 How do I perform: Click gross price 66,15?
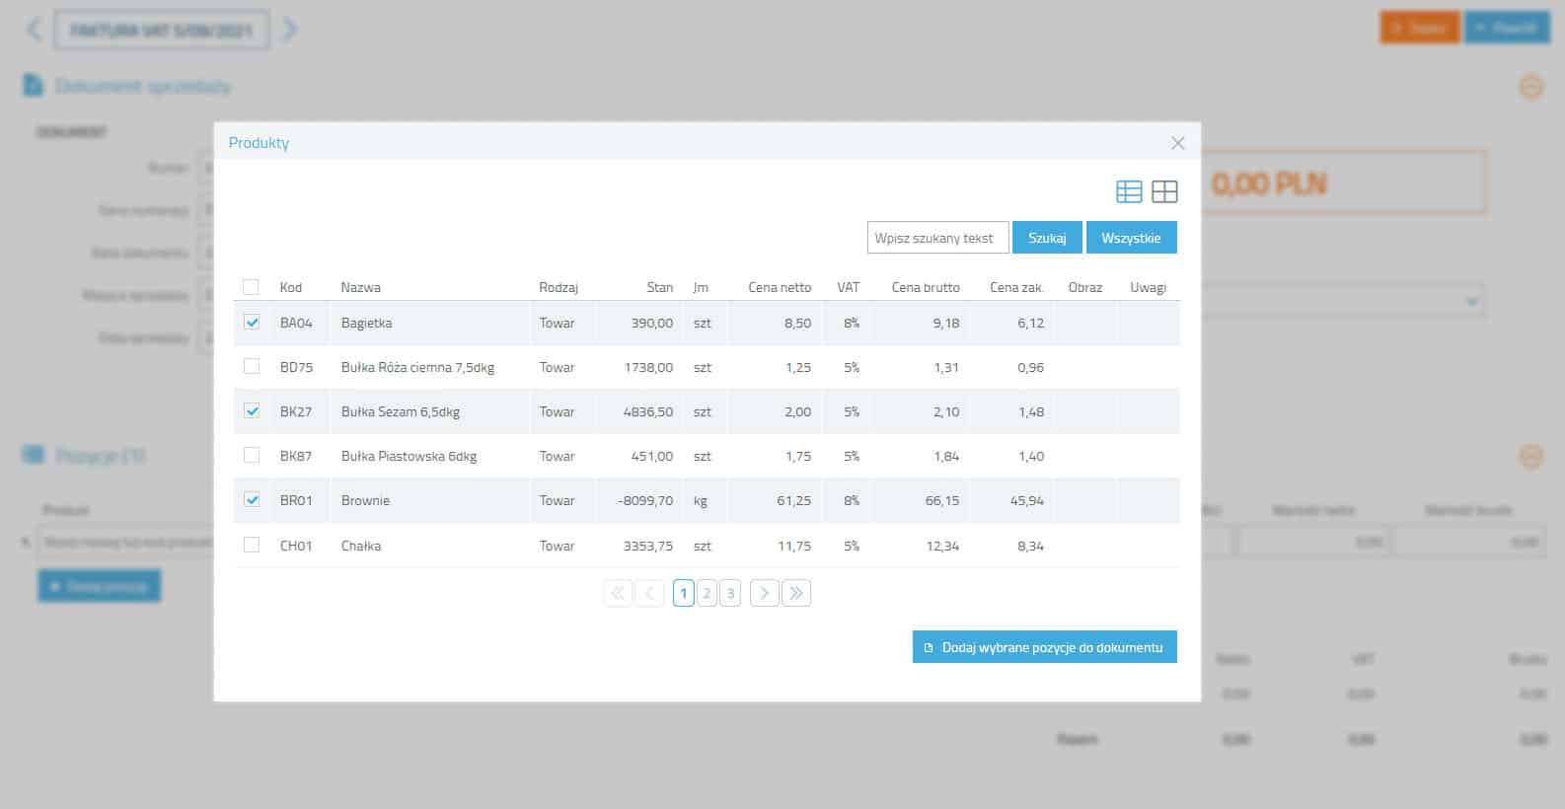pos(942,500)
